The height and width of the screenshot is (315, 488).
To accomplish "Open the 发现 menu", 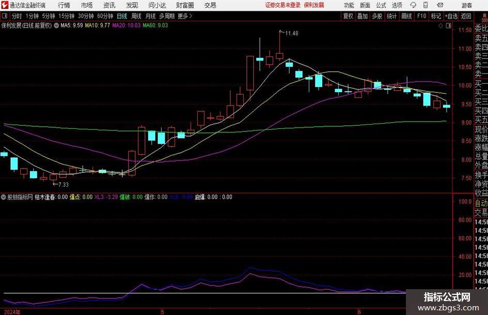I will pyautogui.click(x=132, y=5).
